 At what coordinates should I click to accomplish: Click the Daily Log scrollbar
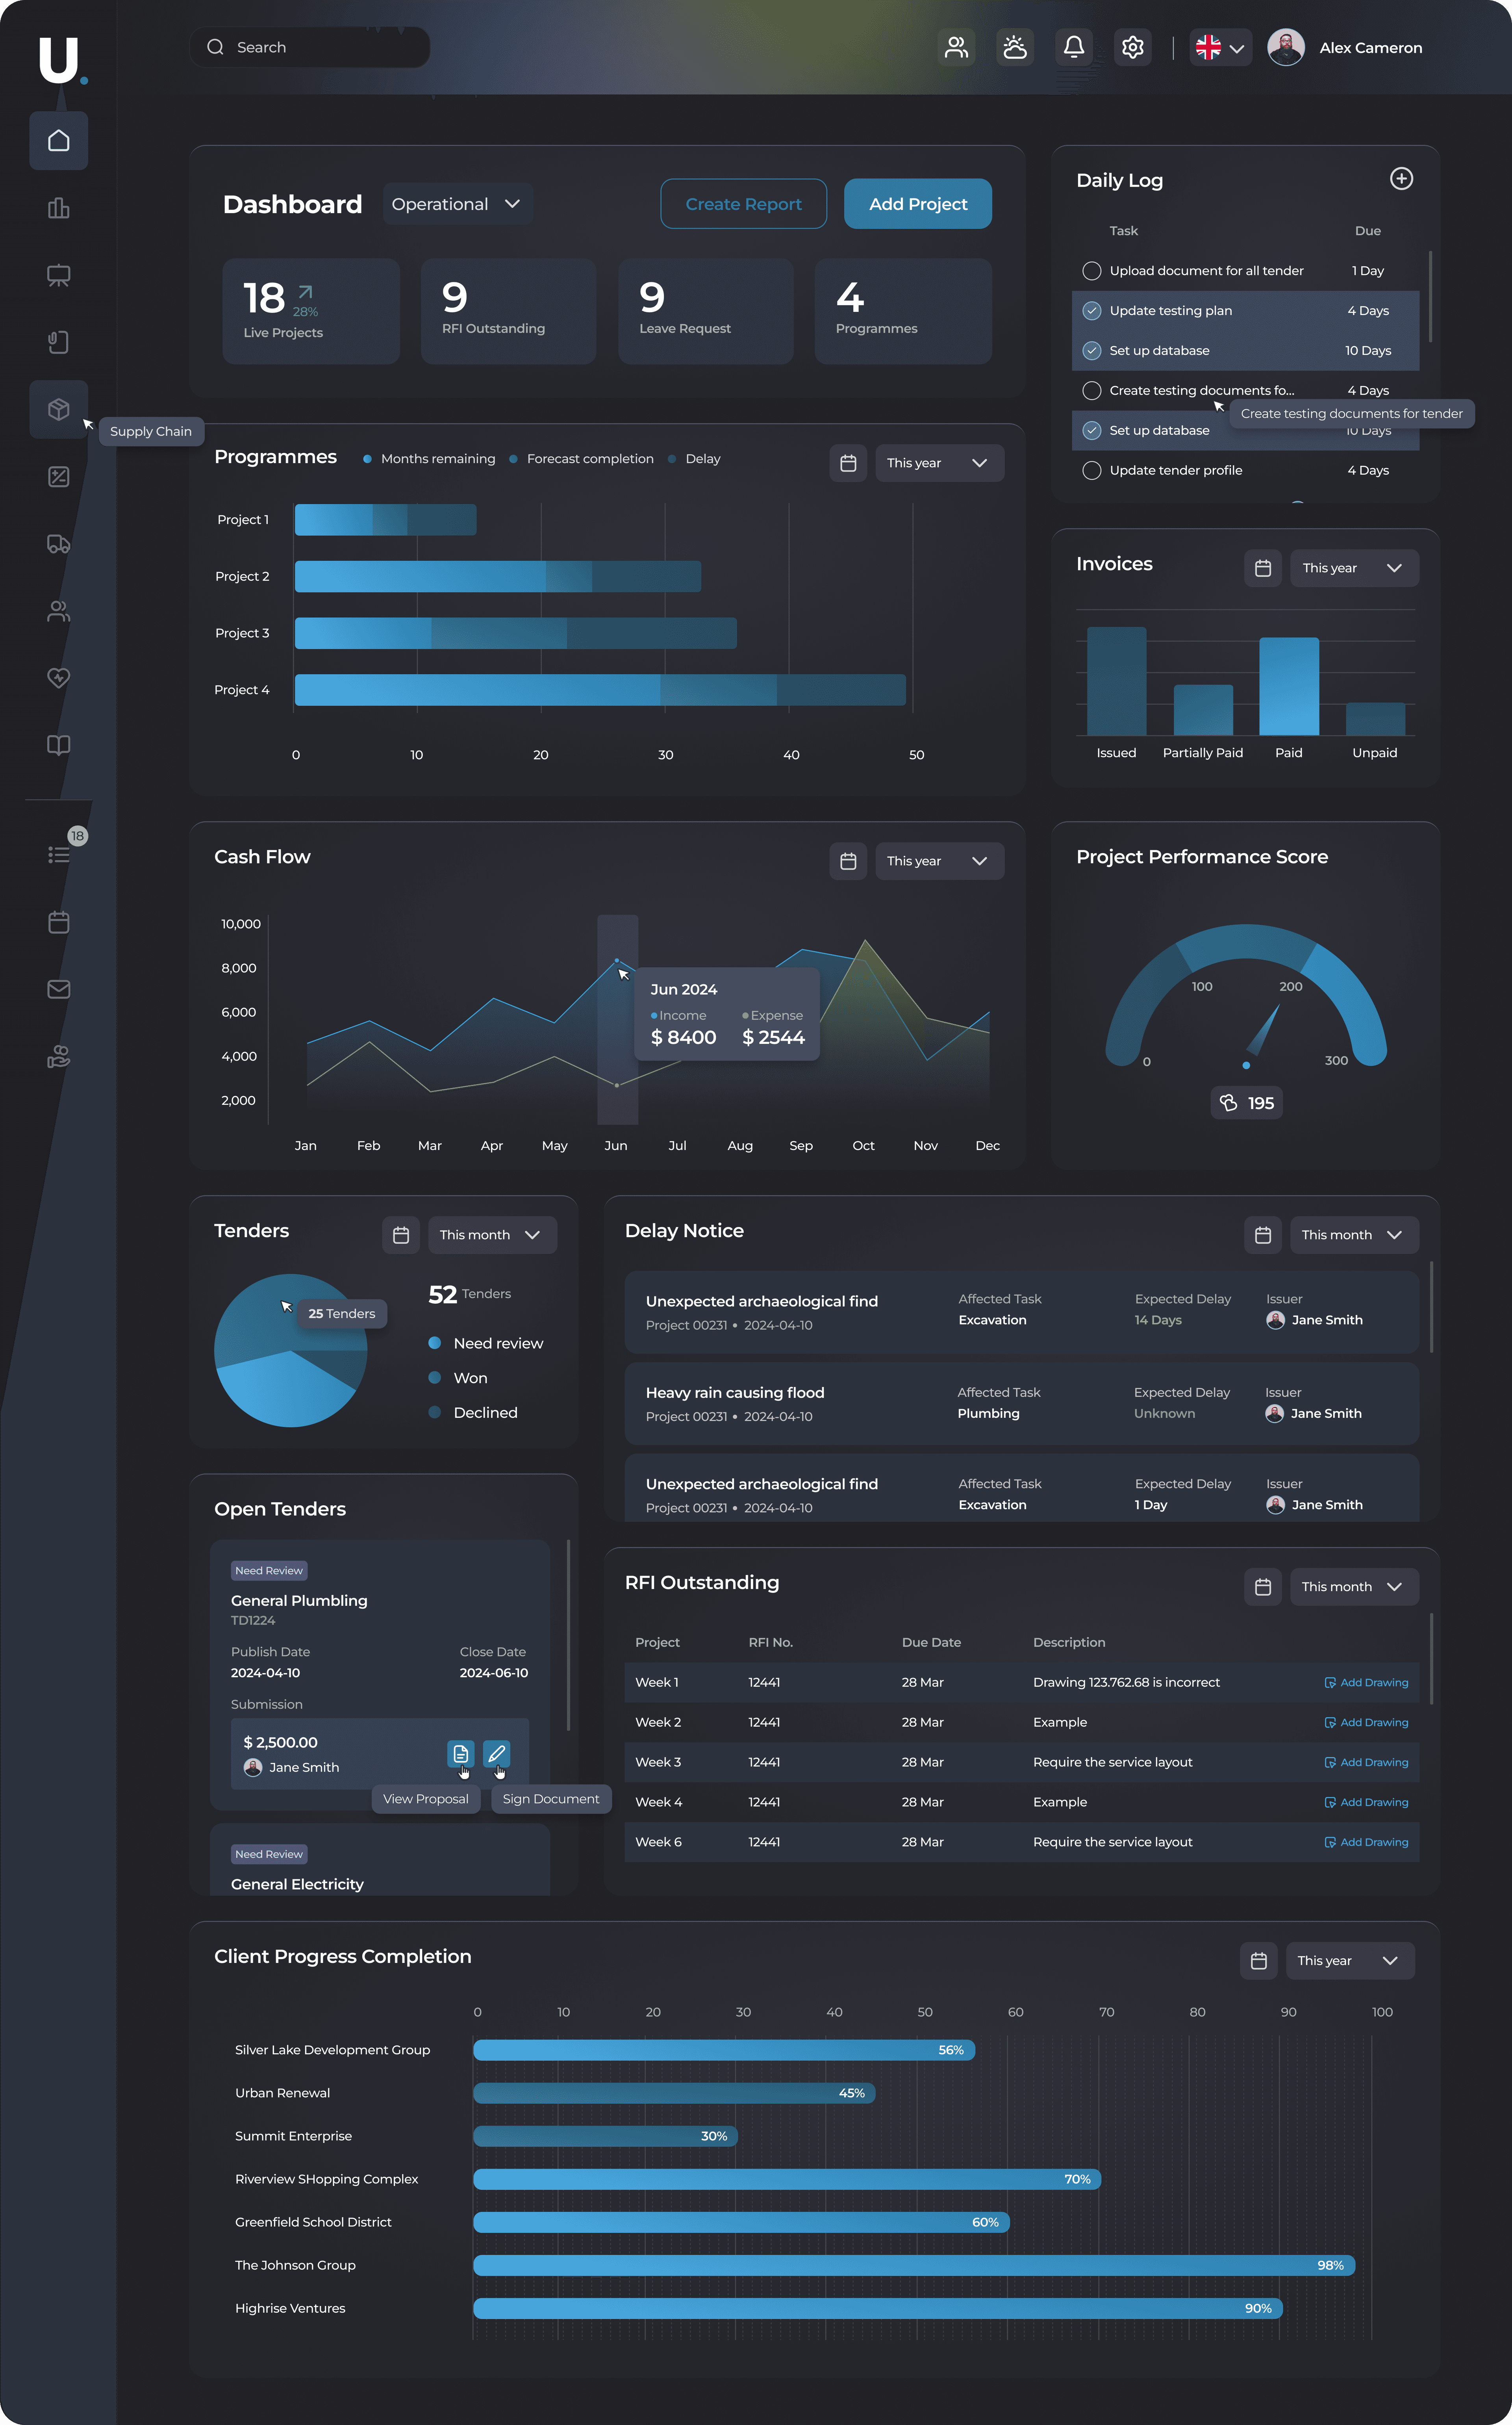coord(1430,296)
